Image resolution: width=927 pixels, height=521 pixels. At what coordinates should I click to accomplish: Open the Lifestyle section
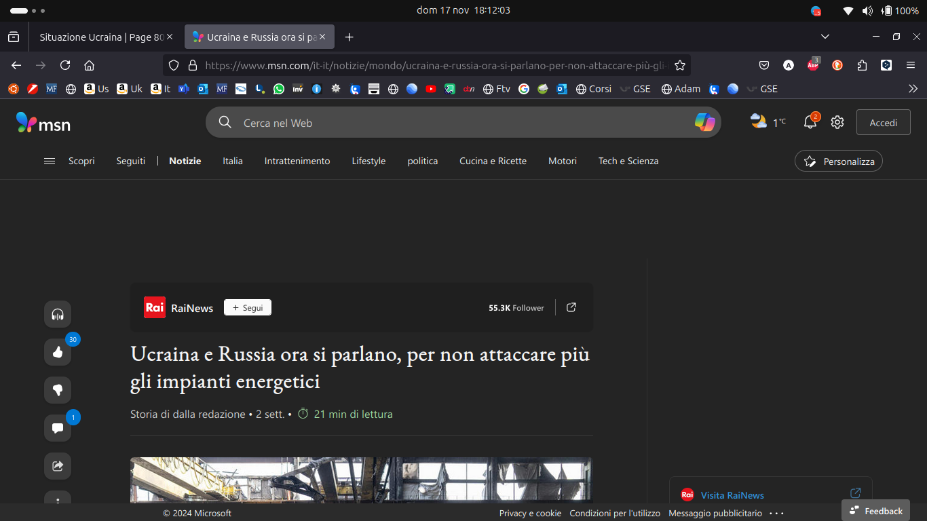coord(368,161)
